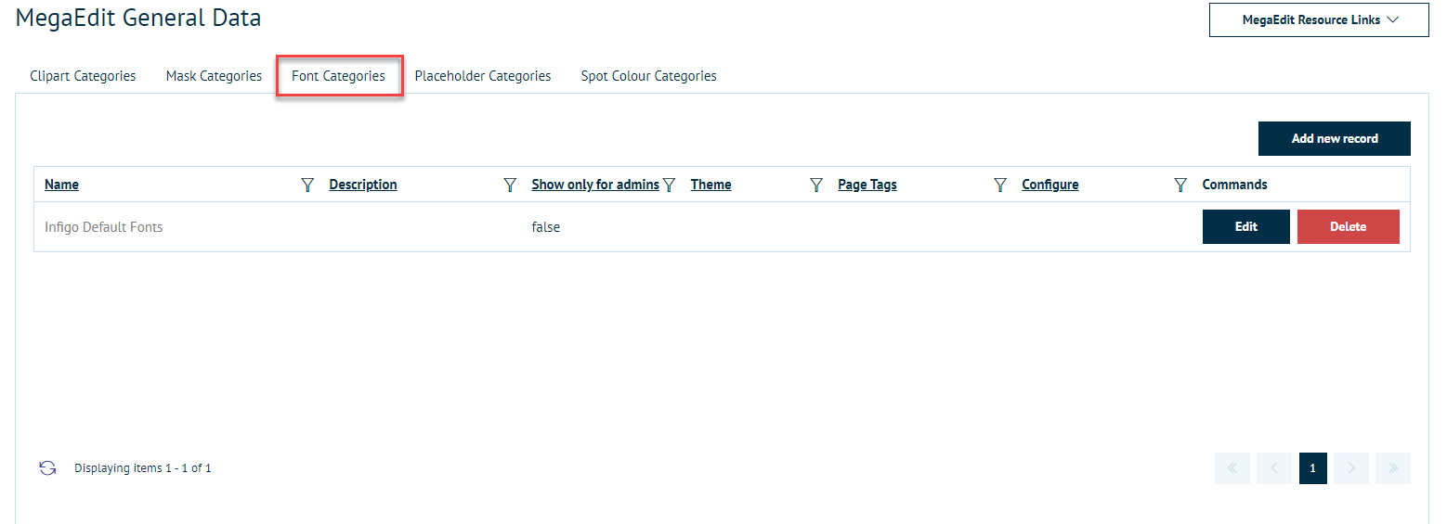
Task: Sort by the Name column header
Action: (61, 185)
